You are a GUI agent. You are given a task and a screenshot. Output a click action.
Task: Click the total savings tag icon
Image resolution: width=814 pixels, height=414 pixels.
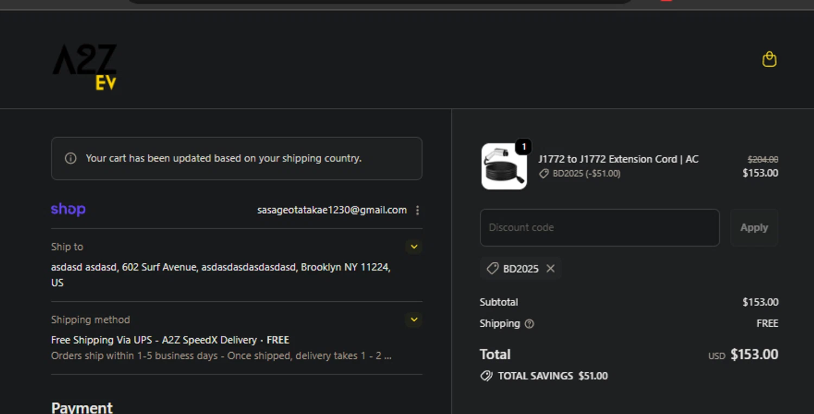(486, 376)
